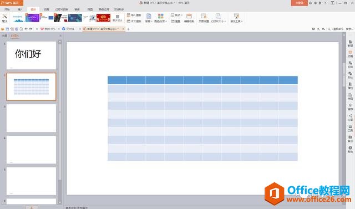Select slide 2 thumbnail with table
The image size is (355, 209).
31,86
